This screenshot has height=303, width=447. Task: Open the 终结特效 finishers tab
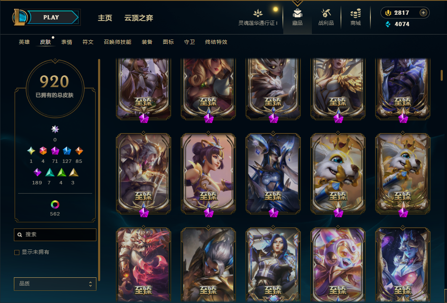point(216,42)
